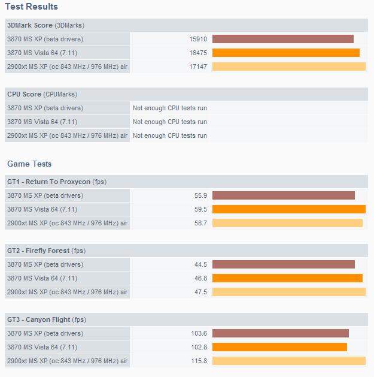Click the 3870 MS XP label under CPU Score
Image resolution: width=374 pixels, height=377 pixels.
(45, 108)
